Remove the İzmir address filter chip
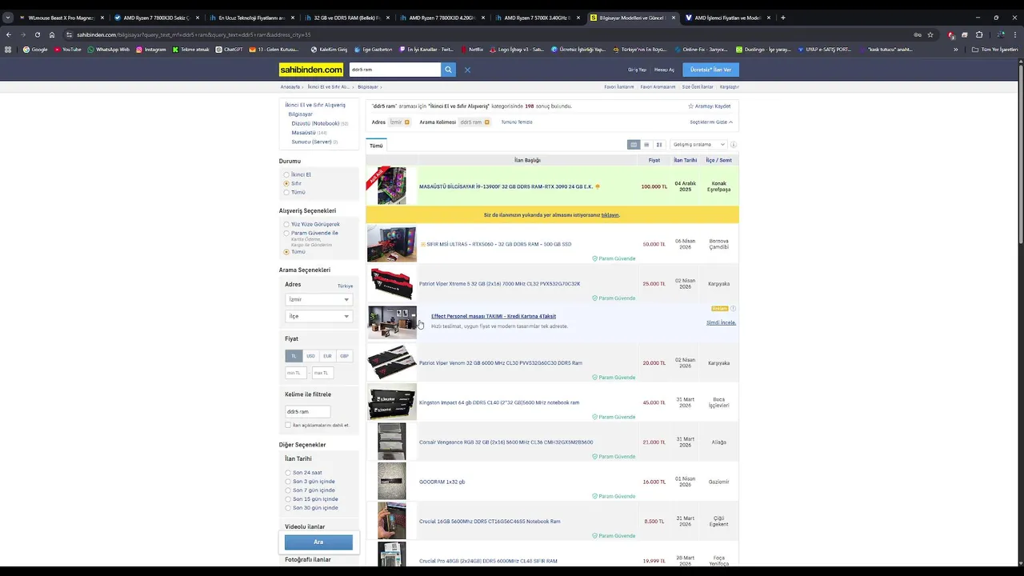This screenshot has height=576, width=1024. click(x=406, y=122)
